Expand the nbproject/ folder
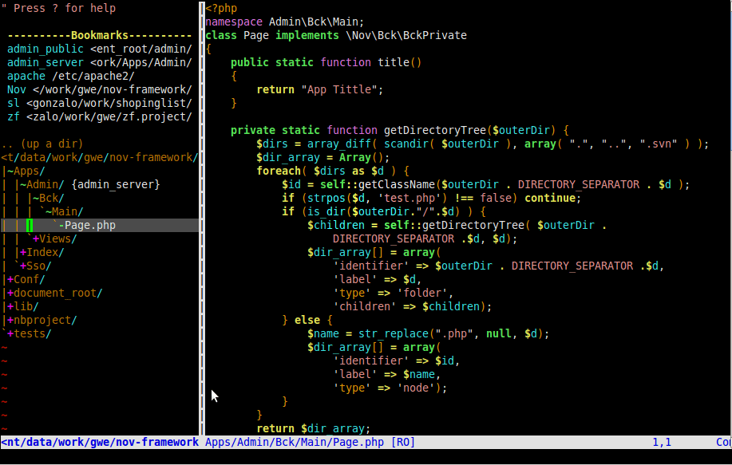The width and height of the screenshot is (732, 465). coord(42,320)
